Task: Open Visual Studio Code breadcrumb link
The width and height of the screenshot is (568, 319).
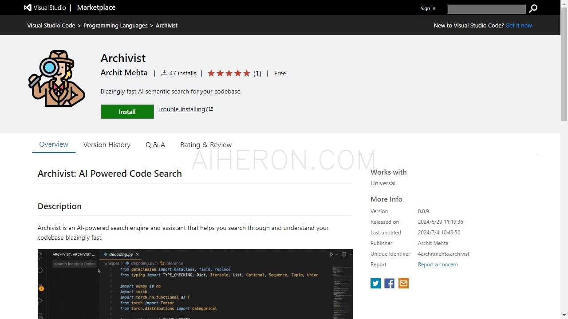Action: [x=51, y=25]
